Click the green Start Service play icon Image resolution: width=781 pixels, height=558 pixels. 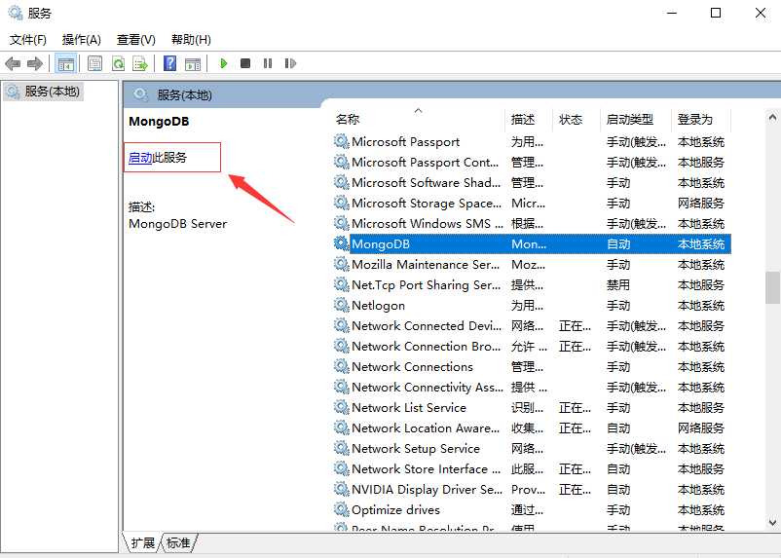click(x=224, y=63)
